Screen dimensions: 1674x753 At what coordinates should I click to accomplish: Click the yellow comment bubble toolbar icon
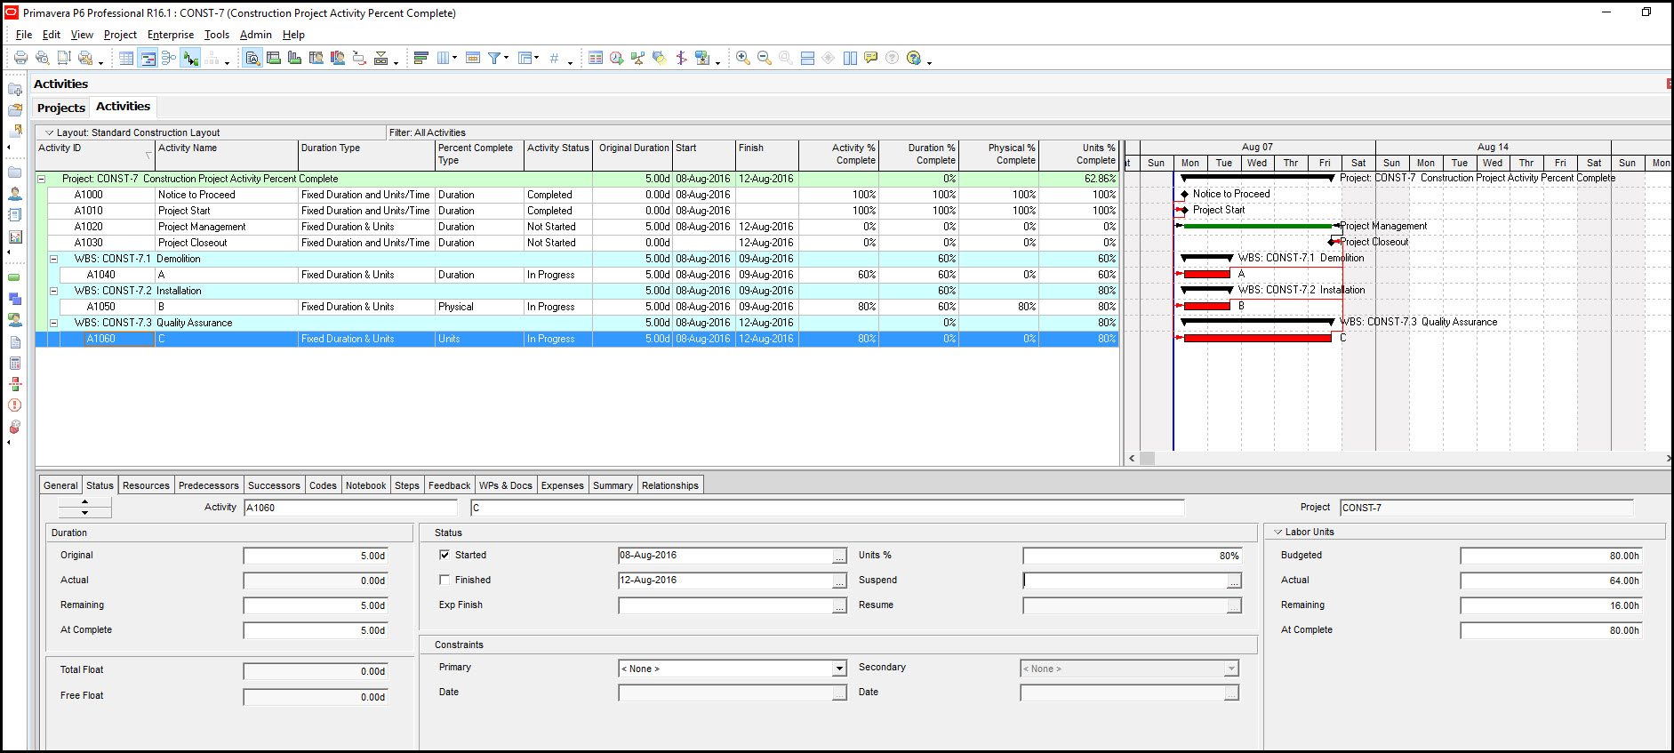[x=871, y=58]
